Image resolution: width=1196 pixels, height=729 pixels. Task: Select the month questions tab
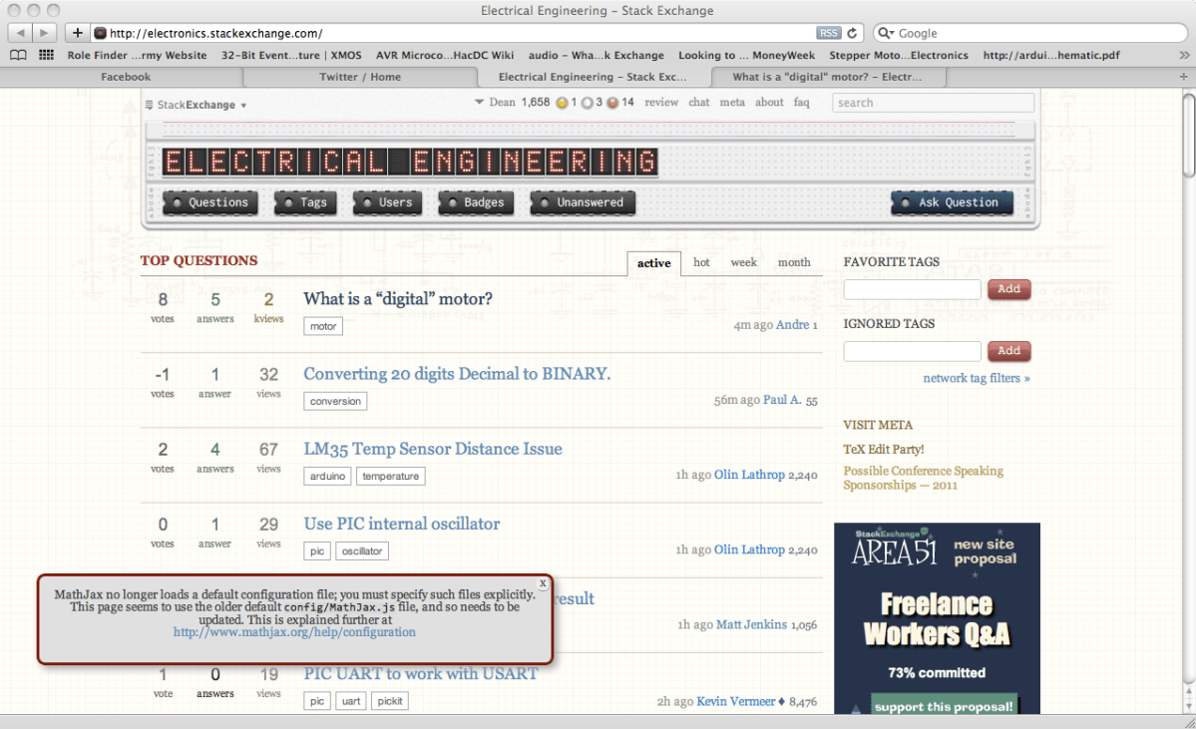coord(794,262)
